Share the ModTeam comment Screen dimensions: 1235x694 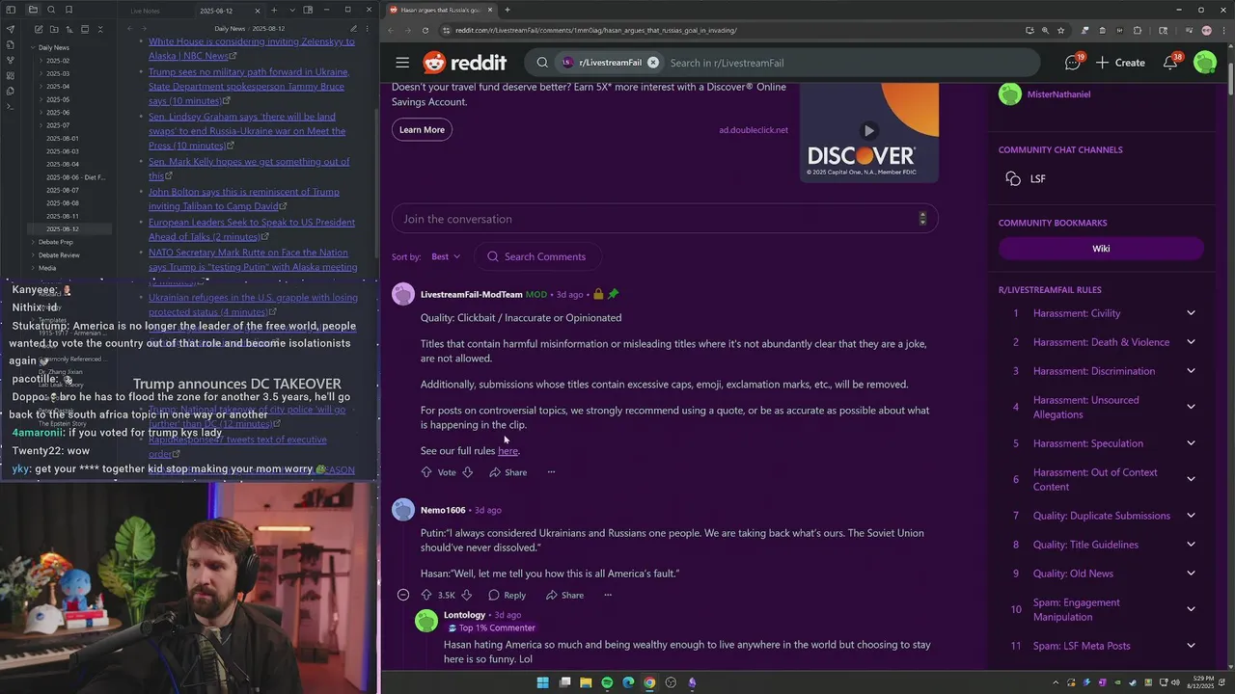coord(508,472)
